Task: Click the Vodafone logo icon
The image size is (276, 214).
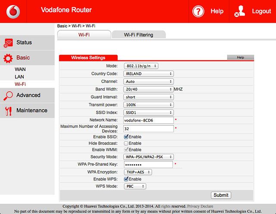Action: [x=13, y=12]
